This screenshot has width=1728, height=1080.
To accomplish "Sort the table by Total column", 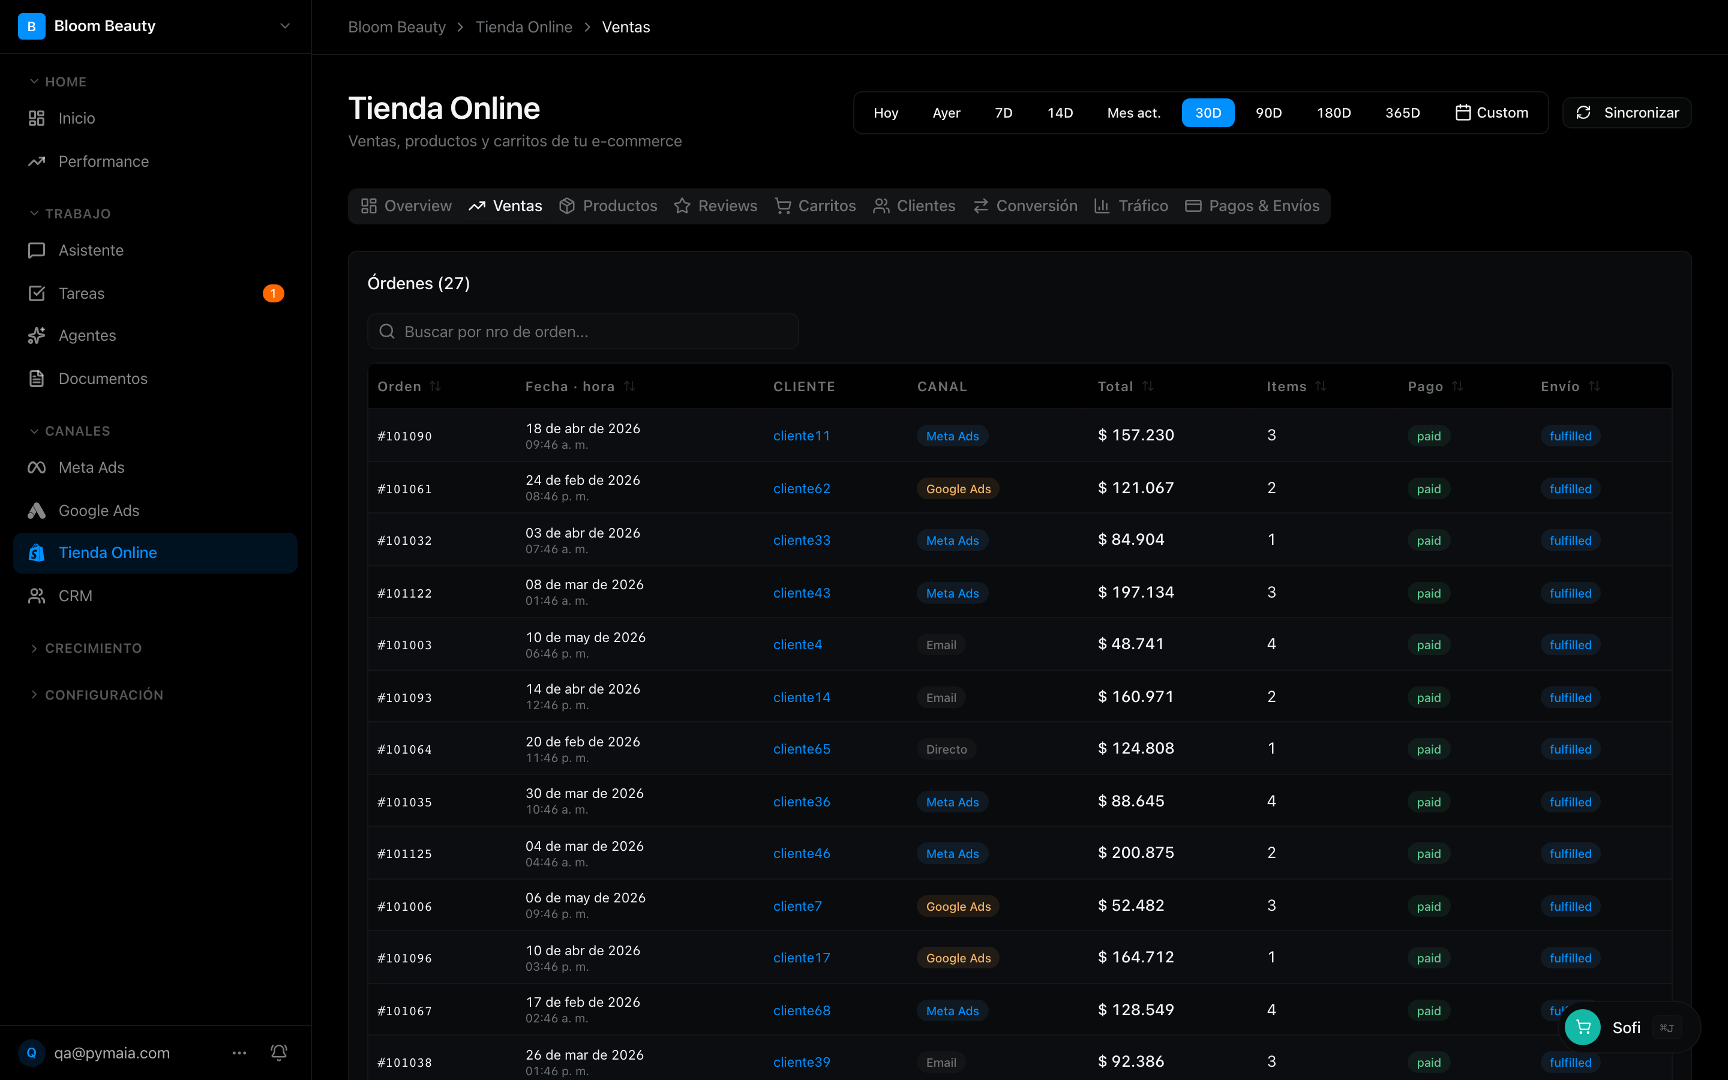I will point(1126,386).
